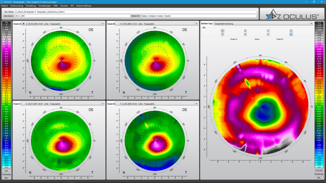The image size is (326, 183).
Task: Click the Rel. button below right scale
Action: (x=319, y=178)
